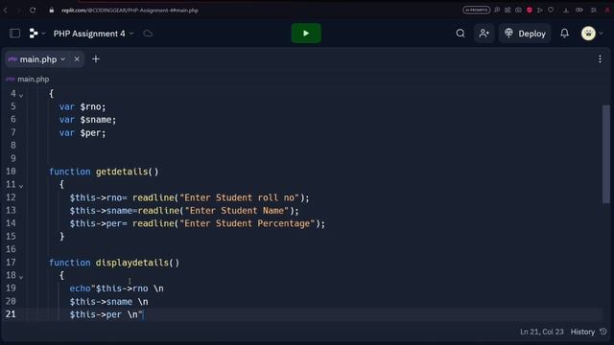
Task: Collapse the code block at line 4
Action: click(x=21, y=96)
